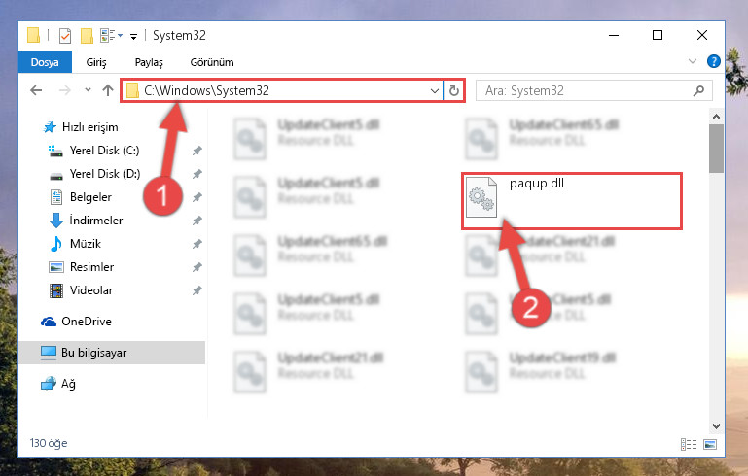This screenshot has width=748, height=476.
Task: Click the Back navigation arrow
Action: (36, 90)
